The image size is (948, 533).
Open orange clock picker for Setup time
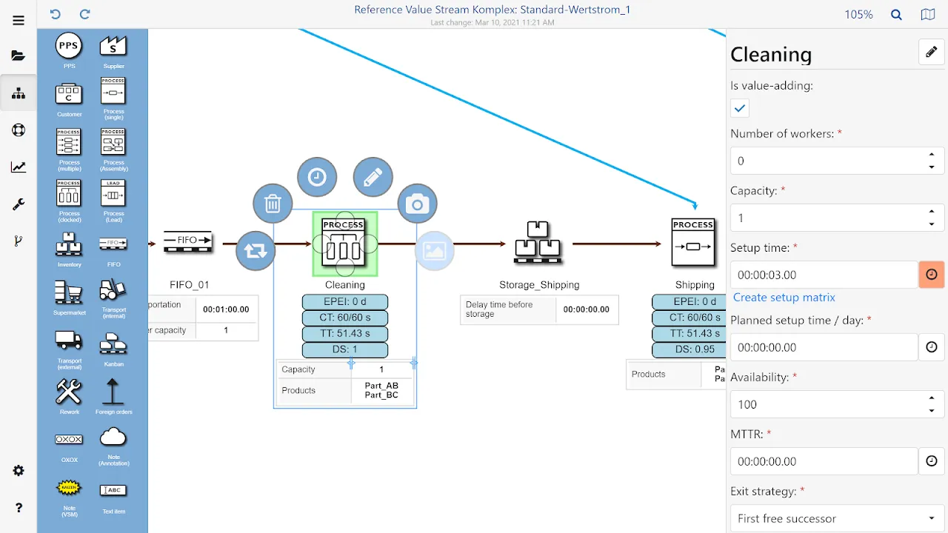point(932,275)
